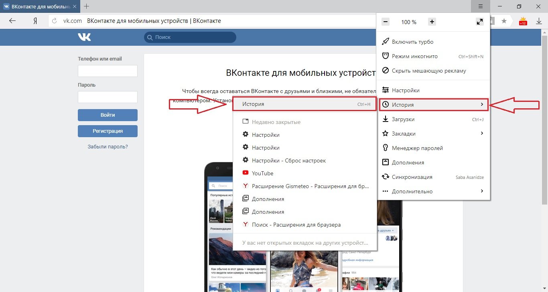Enable turbo mode (Включить турбо)
Viewport: 548px width, 292px height.
[x=433, y=42]
